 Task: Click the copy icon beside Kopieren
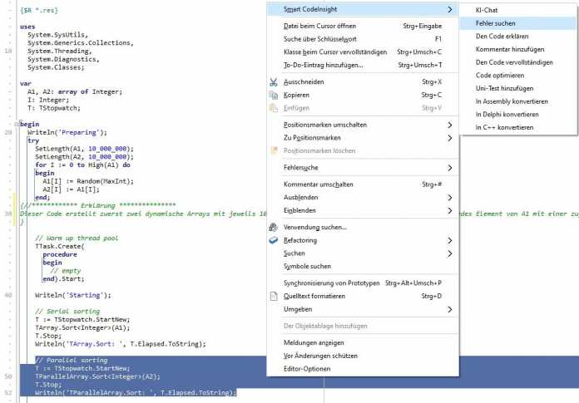[x=274, y=95]
